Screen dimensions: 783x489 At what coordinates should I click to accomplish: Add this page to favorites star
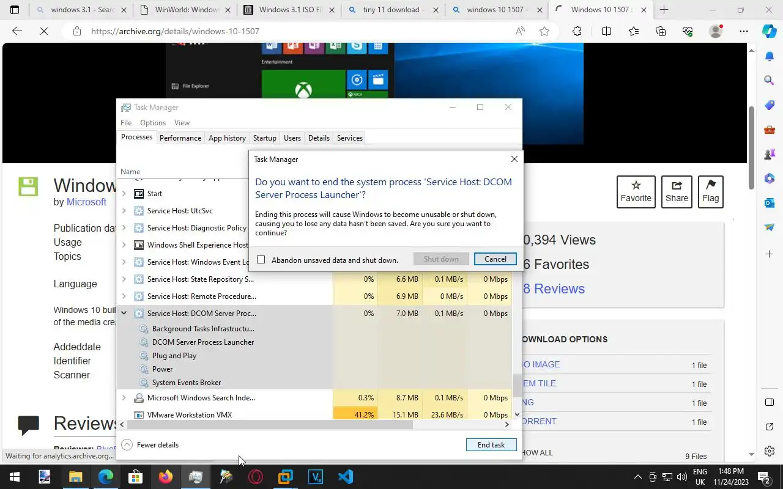[x=544, y=31]
